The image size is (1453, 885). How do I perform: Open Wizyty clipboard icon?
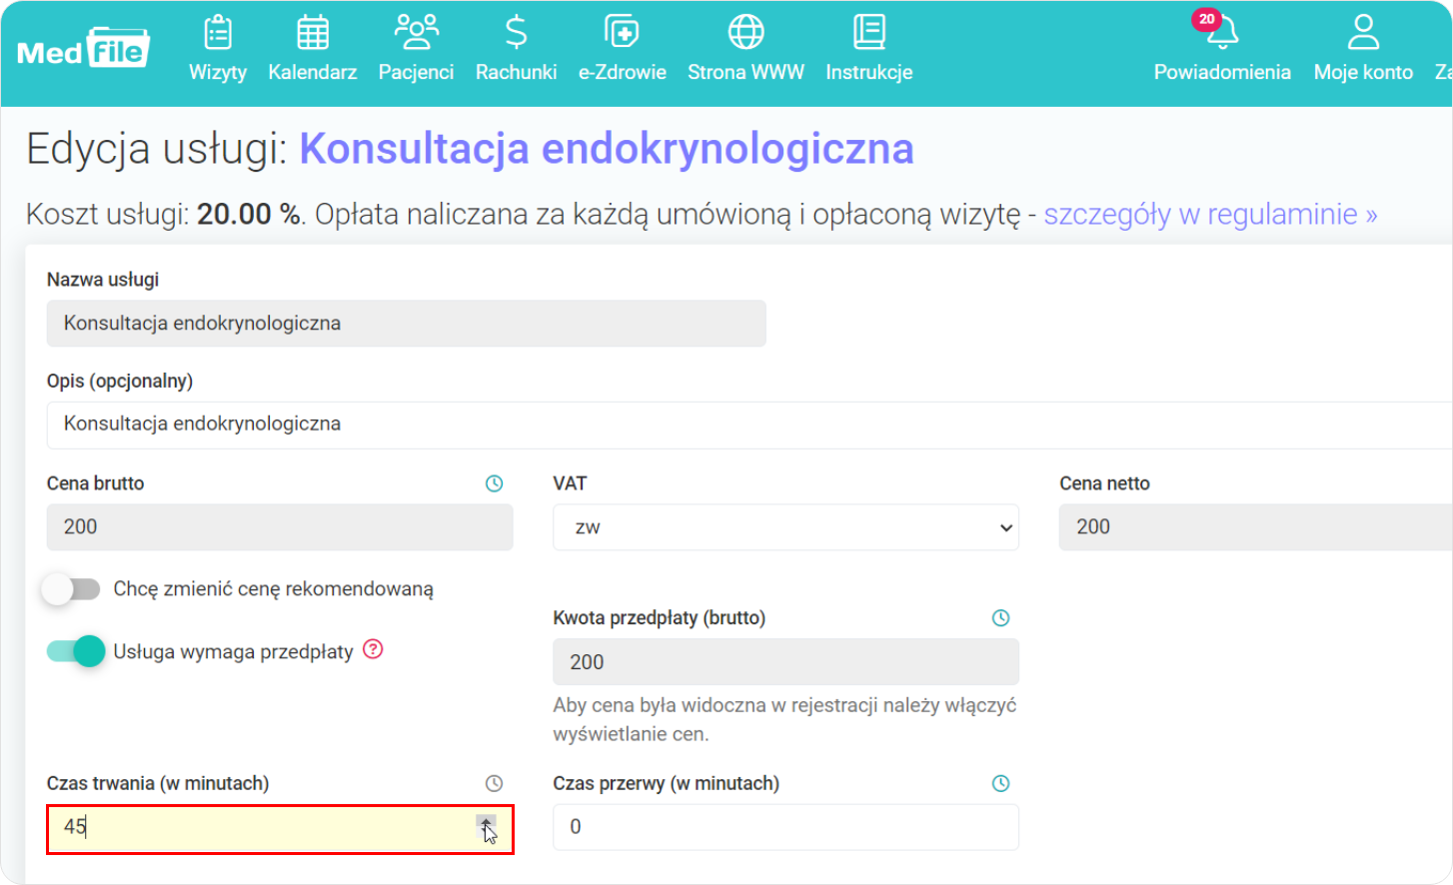pyautogui.click(x=218, y=32)
